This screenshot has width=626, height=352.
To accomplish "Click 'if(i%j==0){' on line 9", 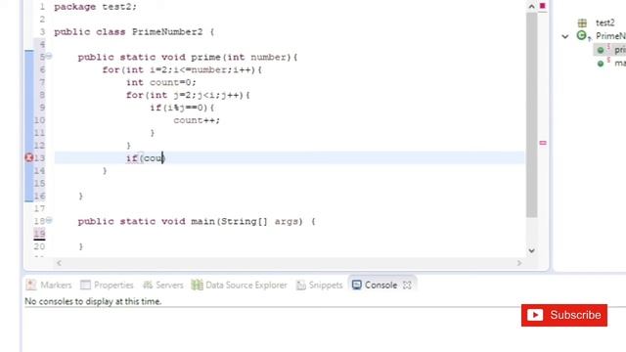I will [183, 108].
